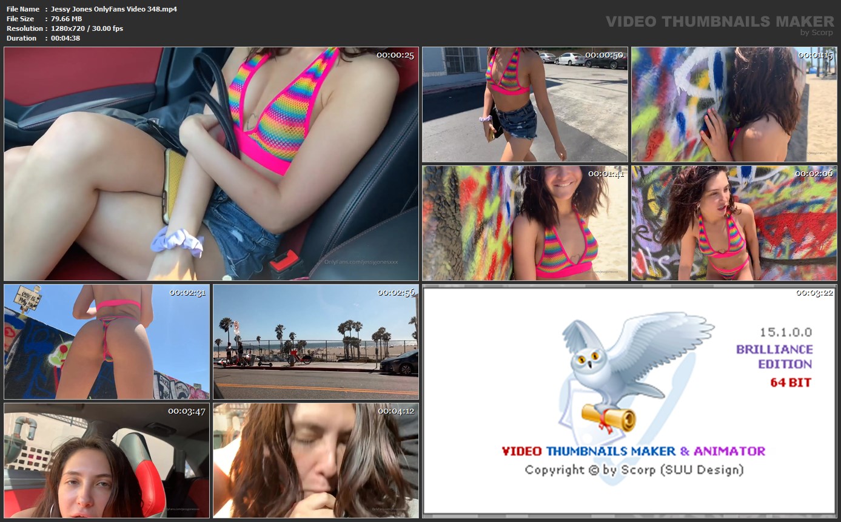Open the graffiti wall frame at 00:01:15
This screenshot has width=841, height=522.
734,104
